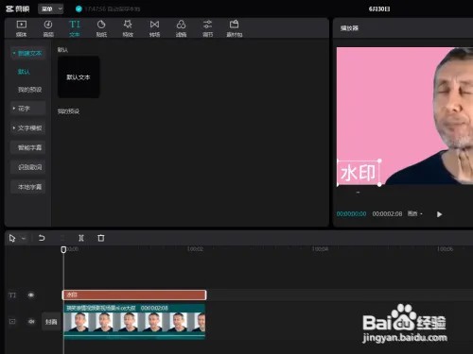Click the total duration 00:00:02:08

[387, 214]
